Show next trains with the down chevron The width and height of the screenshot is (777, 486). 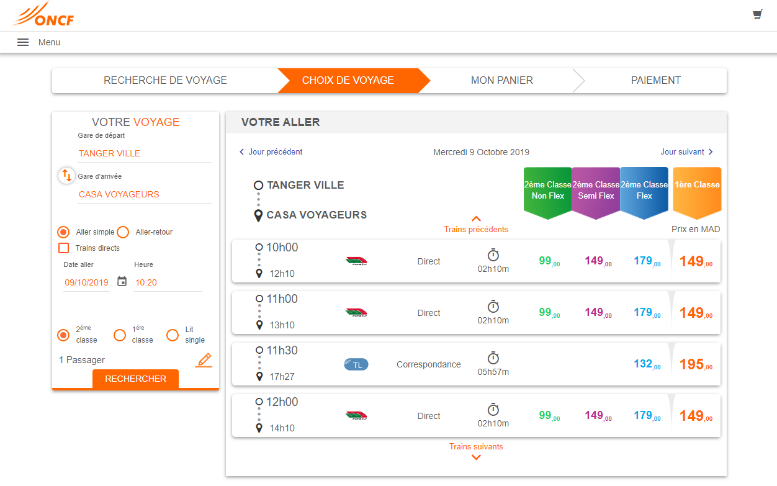click(x=476, y=457)
